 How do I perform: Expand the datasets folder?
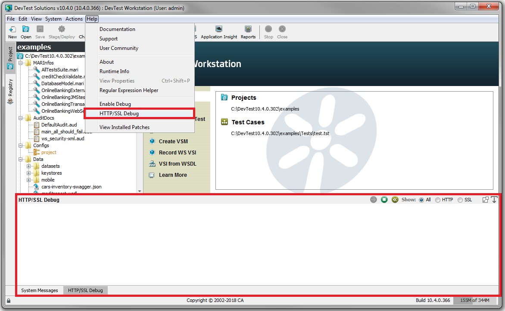(x=29, y=166)
